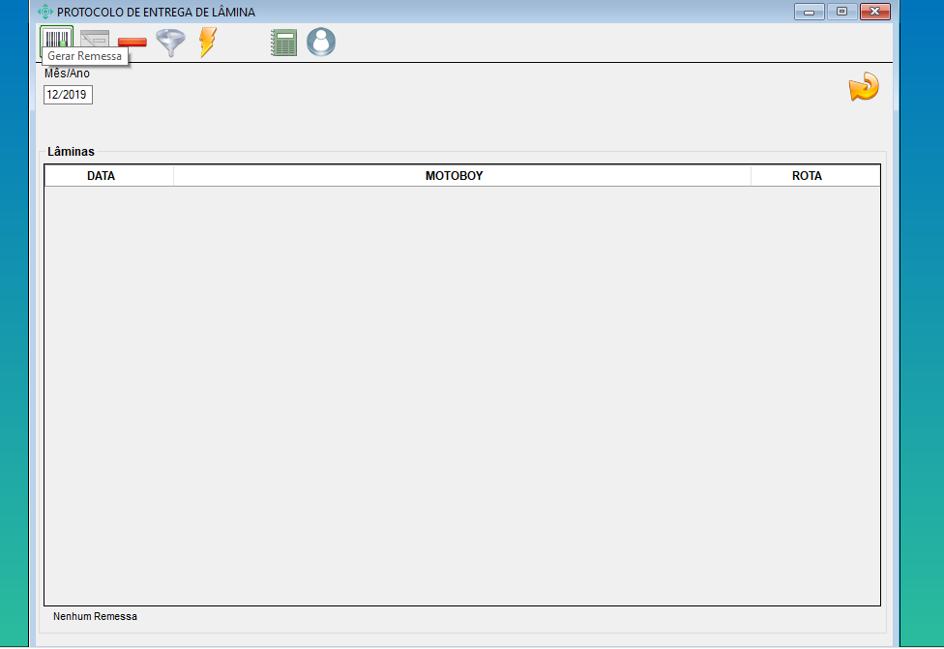Click the lightning bolt toolbar icon

(207, 43)
